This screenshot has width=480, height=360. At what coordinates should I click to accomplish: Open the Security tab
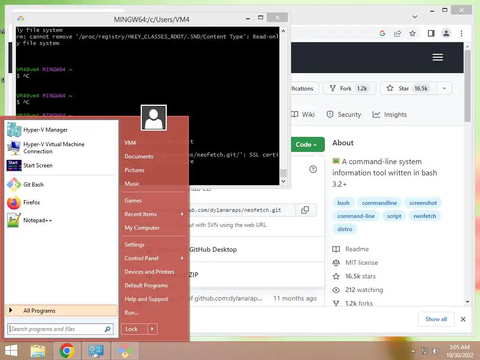pos(344,114)
